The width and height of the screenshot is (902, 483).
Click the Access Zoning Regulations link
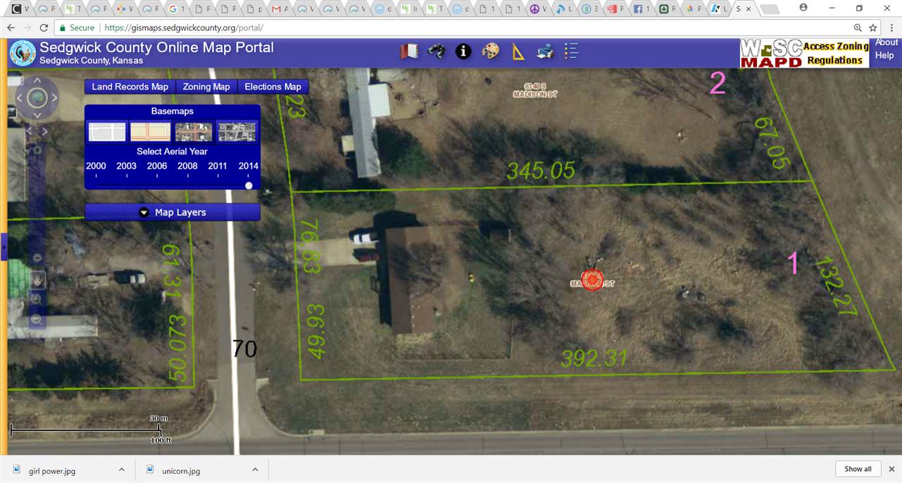[835, 53]
